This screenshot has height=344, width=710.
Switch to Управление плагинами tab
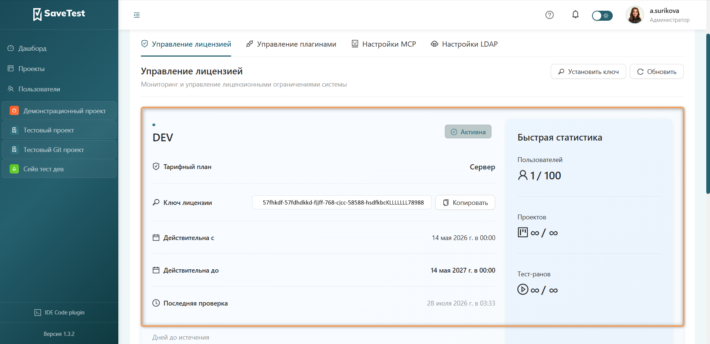pos(291,44)
